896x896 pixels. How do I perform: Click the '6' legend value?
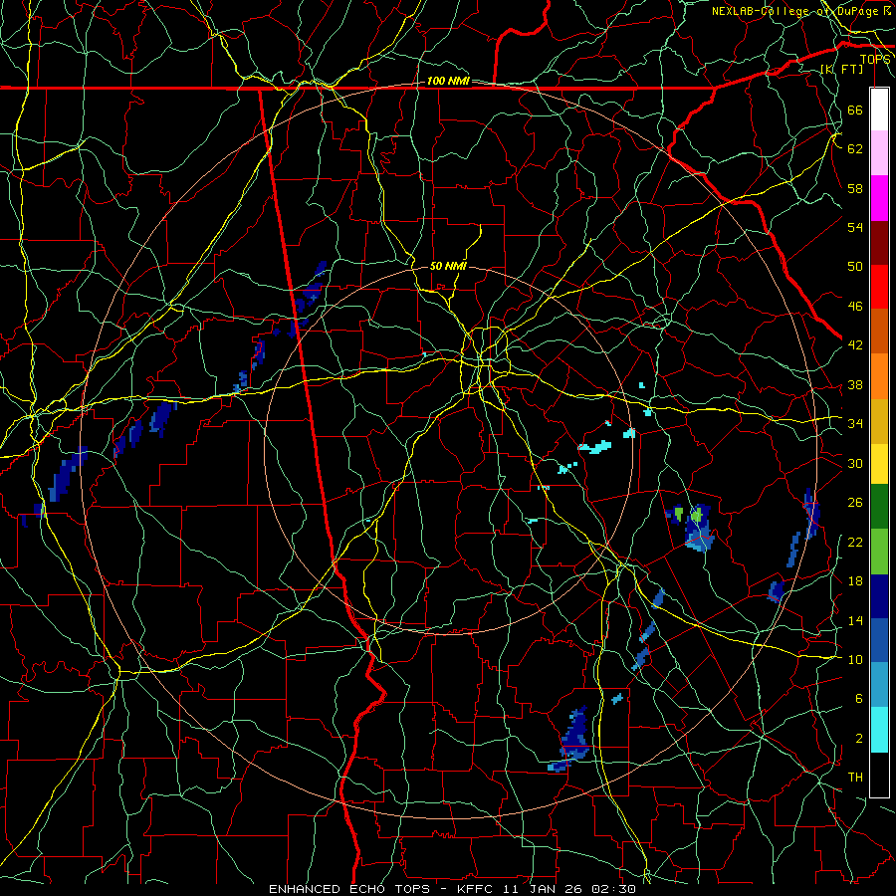pos(858,699)
